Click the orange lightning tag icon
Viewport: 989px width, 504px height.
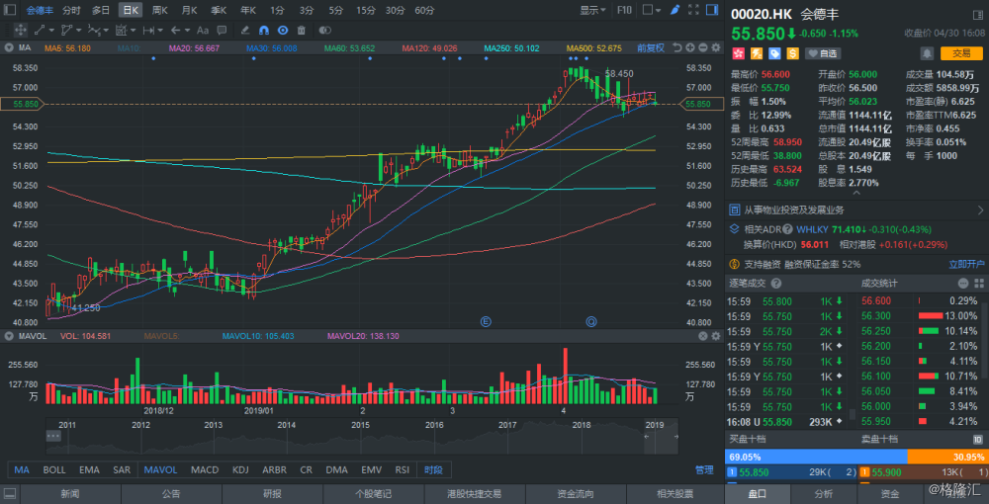pos(756,53)
